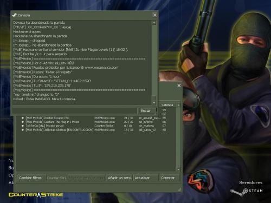Click the Steam icon in console title bar
The height and width of the screenshot is (203, 271).
[14, 15]
